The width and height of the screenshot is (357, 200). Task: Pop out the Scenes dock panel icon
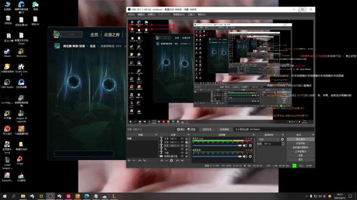tap(156, 135)
